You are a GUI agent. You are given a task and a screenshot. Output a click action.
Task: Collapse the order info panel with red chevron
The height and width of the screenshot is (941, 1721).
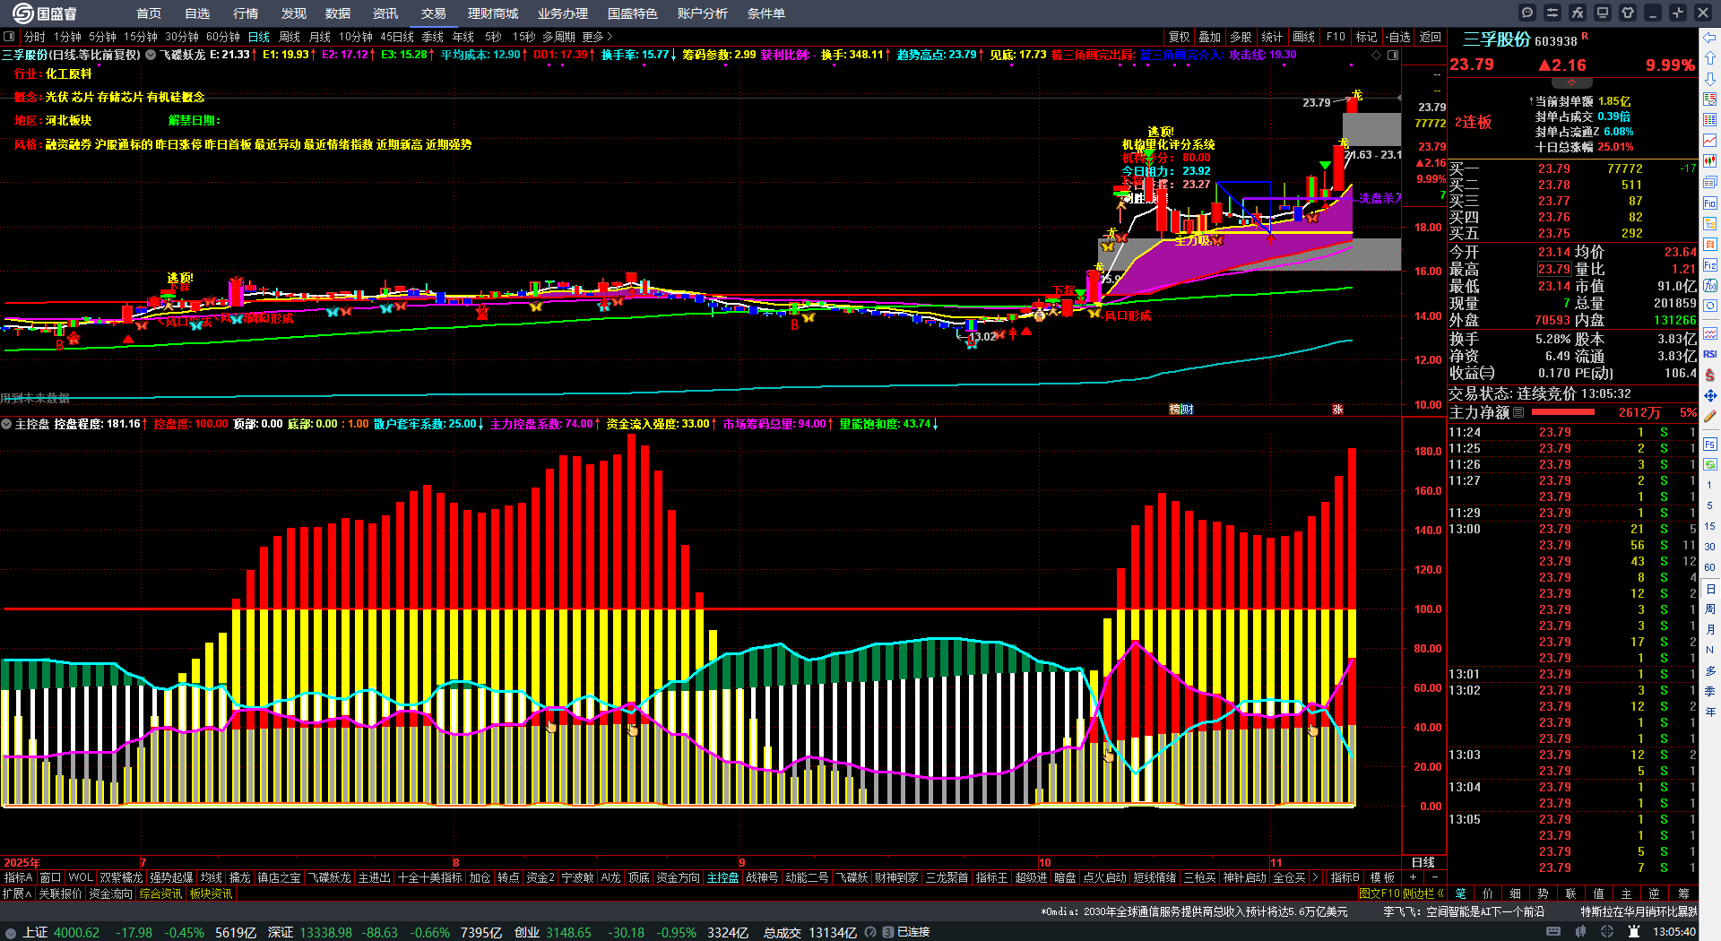1571,82
